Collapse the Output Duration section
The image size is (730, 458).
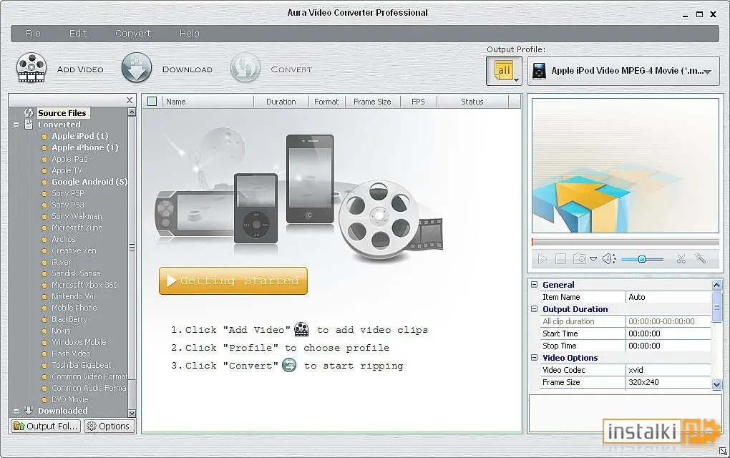point(535,308)
